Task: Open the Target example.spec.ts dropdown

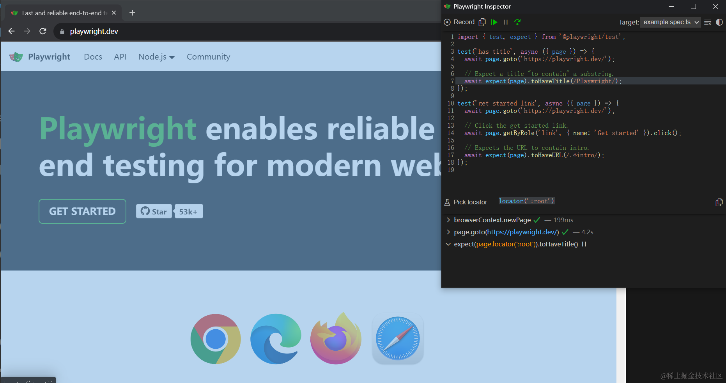Action: click(670, 22)
